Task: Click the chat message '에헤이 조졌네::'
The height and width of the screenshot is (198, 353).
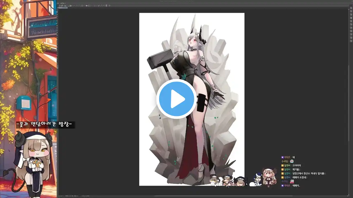Action: [300, 178]
